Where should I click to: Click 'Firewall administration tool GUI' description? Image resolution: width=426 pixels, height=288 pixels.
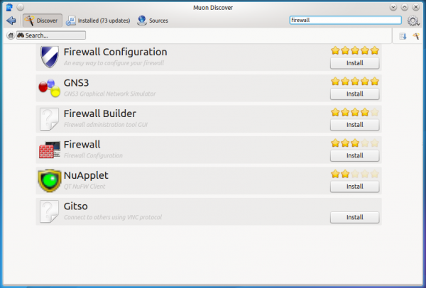coord(106,125)
